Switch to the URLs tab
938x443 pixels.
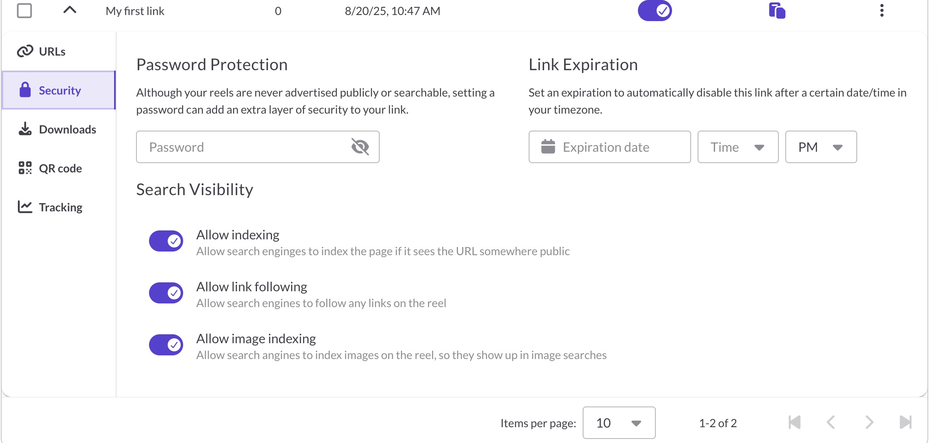click(52, 52)
